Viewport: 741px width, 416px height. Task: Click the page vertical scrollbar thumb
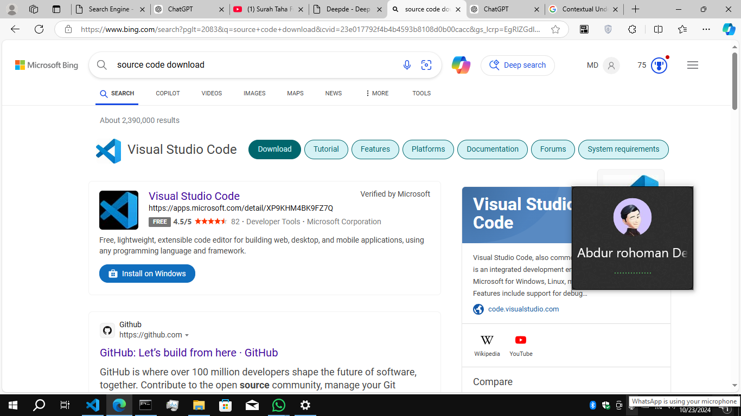coord(734,80)
